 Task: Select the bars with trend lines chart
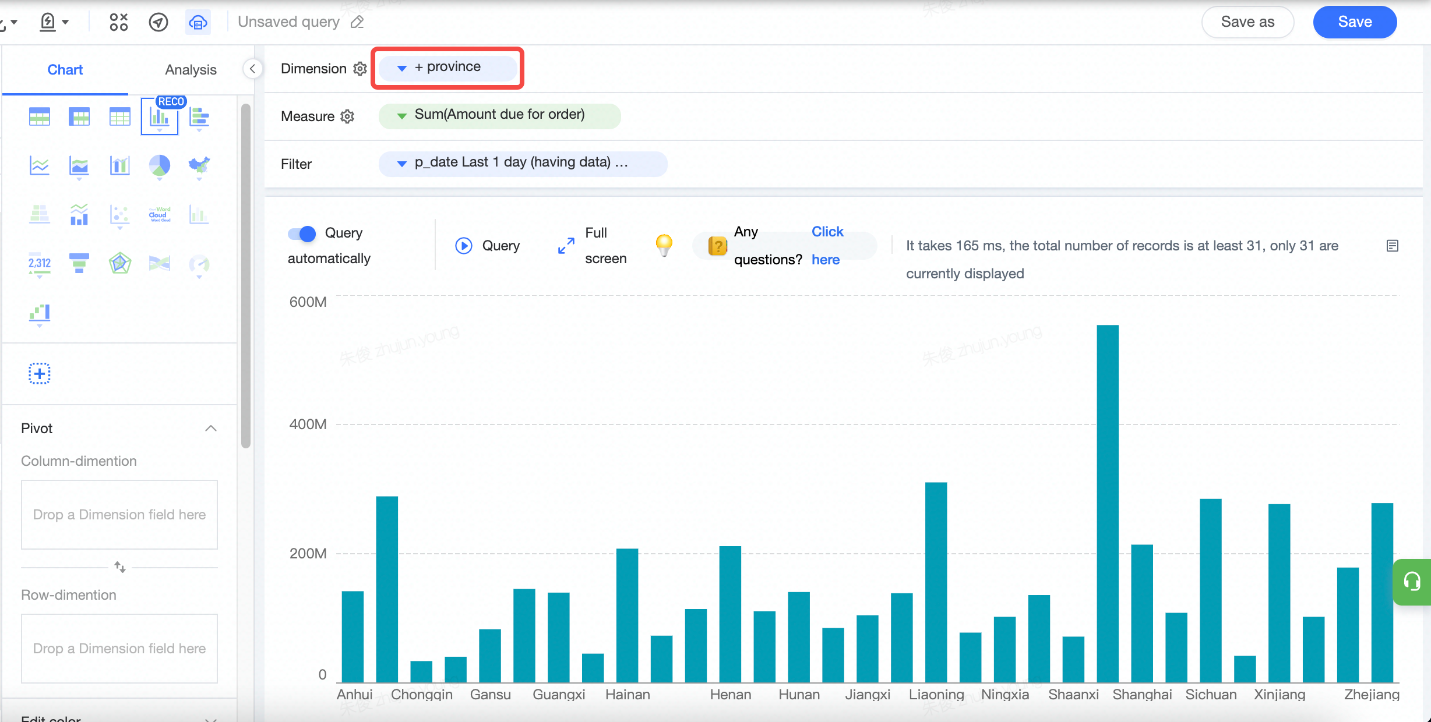[79, 215]
